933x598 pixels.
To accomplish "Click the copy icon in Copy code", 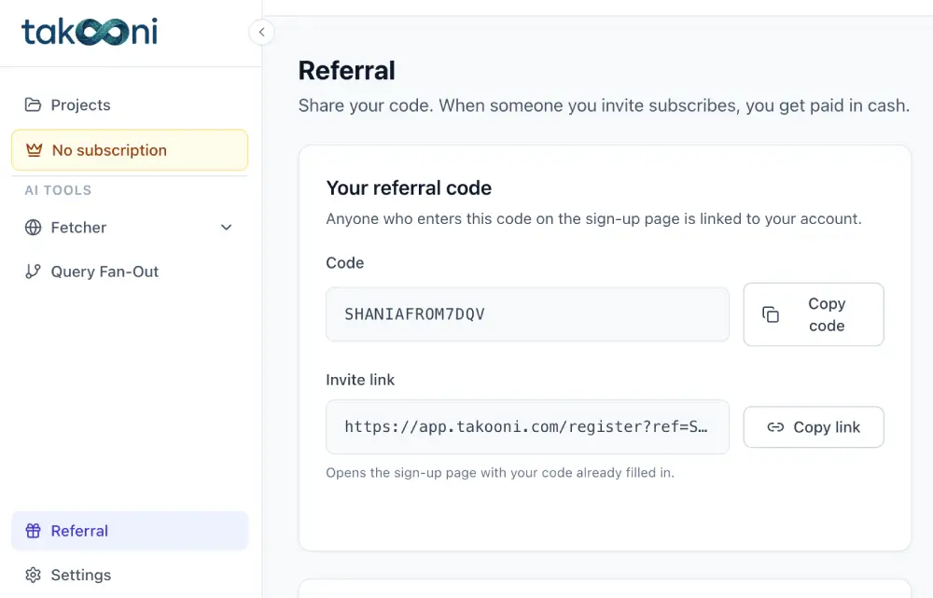I will pyautogui.click(x=771, y=314).
